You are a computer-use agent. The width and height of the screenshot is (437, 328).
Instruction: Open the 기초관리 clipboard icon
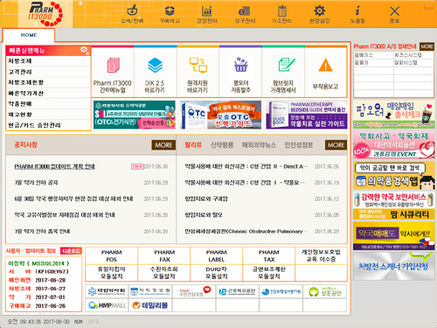(x=281, y=14)
